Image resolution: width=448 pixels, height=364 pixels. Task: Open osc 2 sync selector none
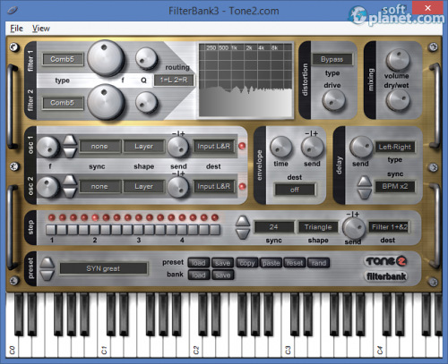click(99, 187)
